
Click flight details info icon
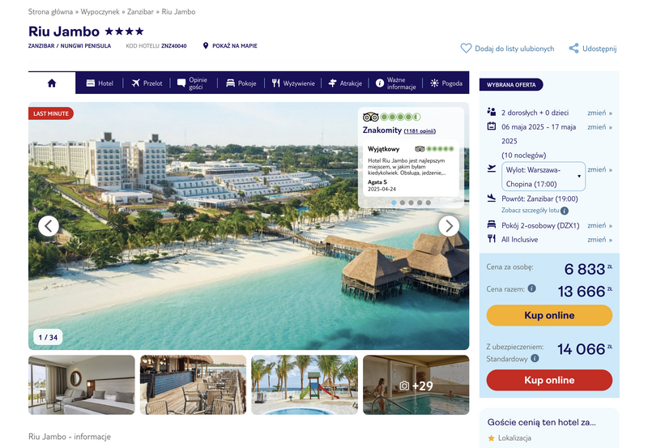click(565, 211)
